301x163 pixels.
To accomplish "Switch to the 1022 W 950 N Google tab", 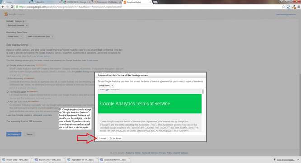I will [x=76, y=2].
